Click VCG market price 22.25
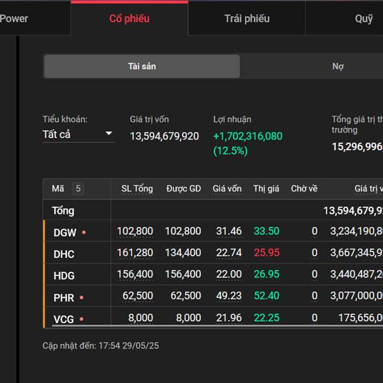The image size is (383, 383). pyautogui.click(x=266, y=318)
